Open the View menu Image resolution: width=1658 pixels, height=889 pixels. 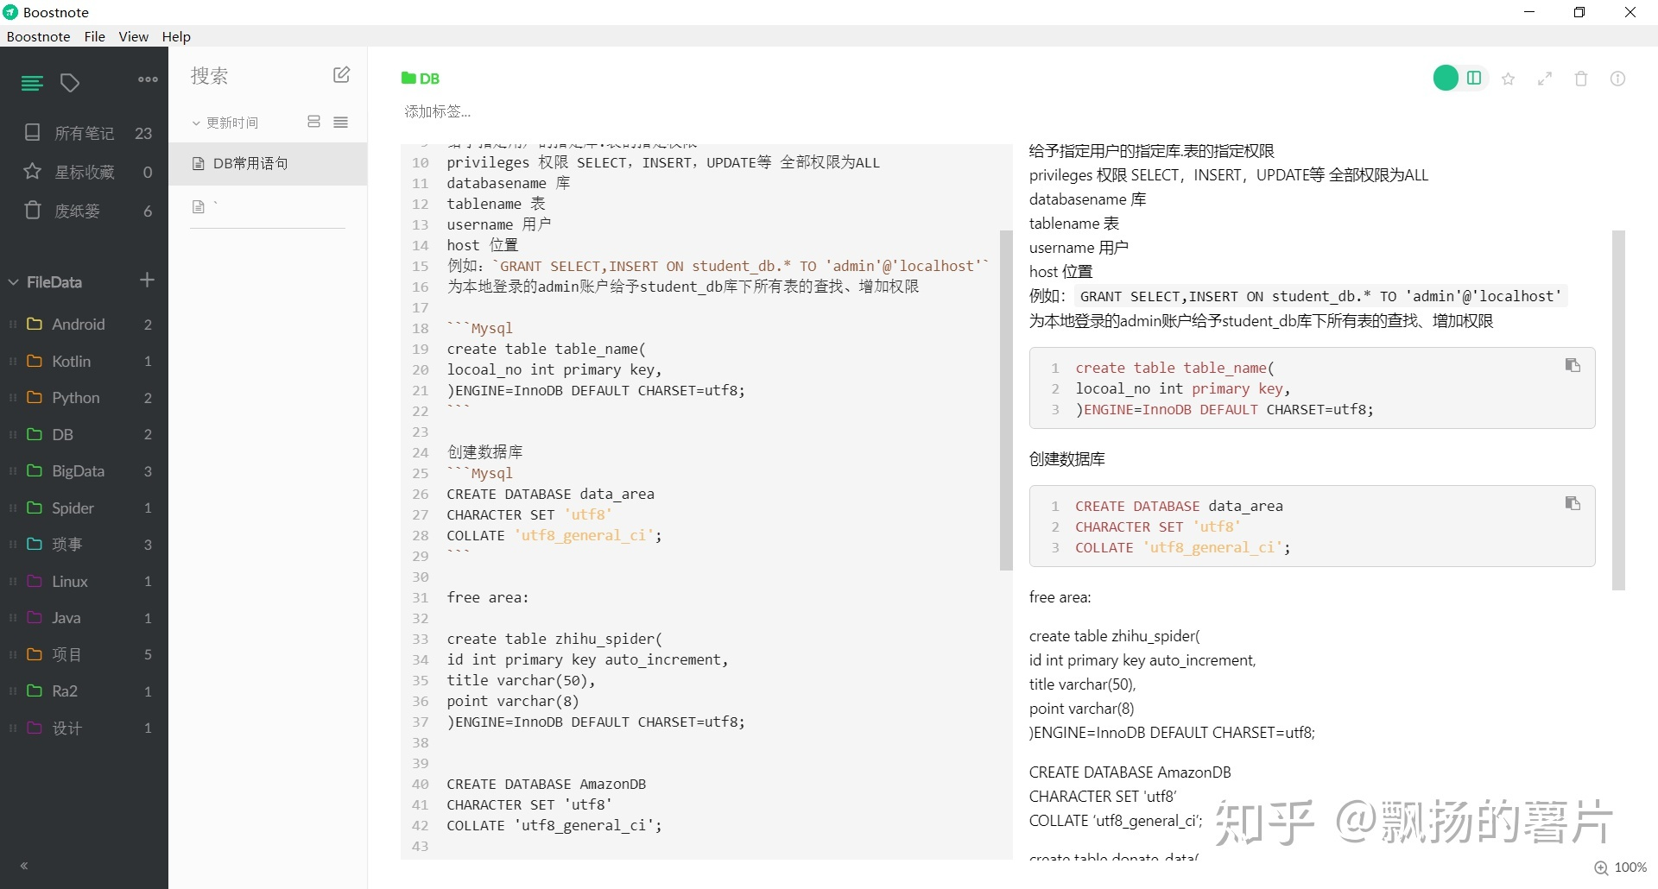click(133, 36)
